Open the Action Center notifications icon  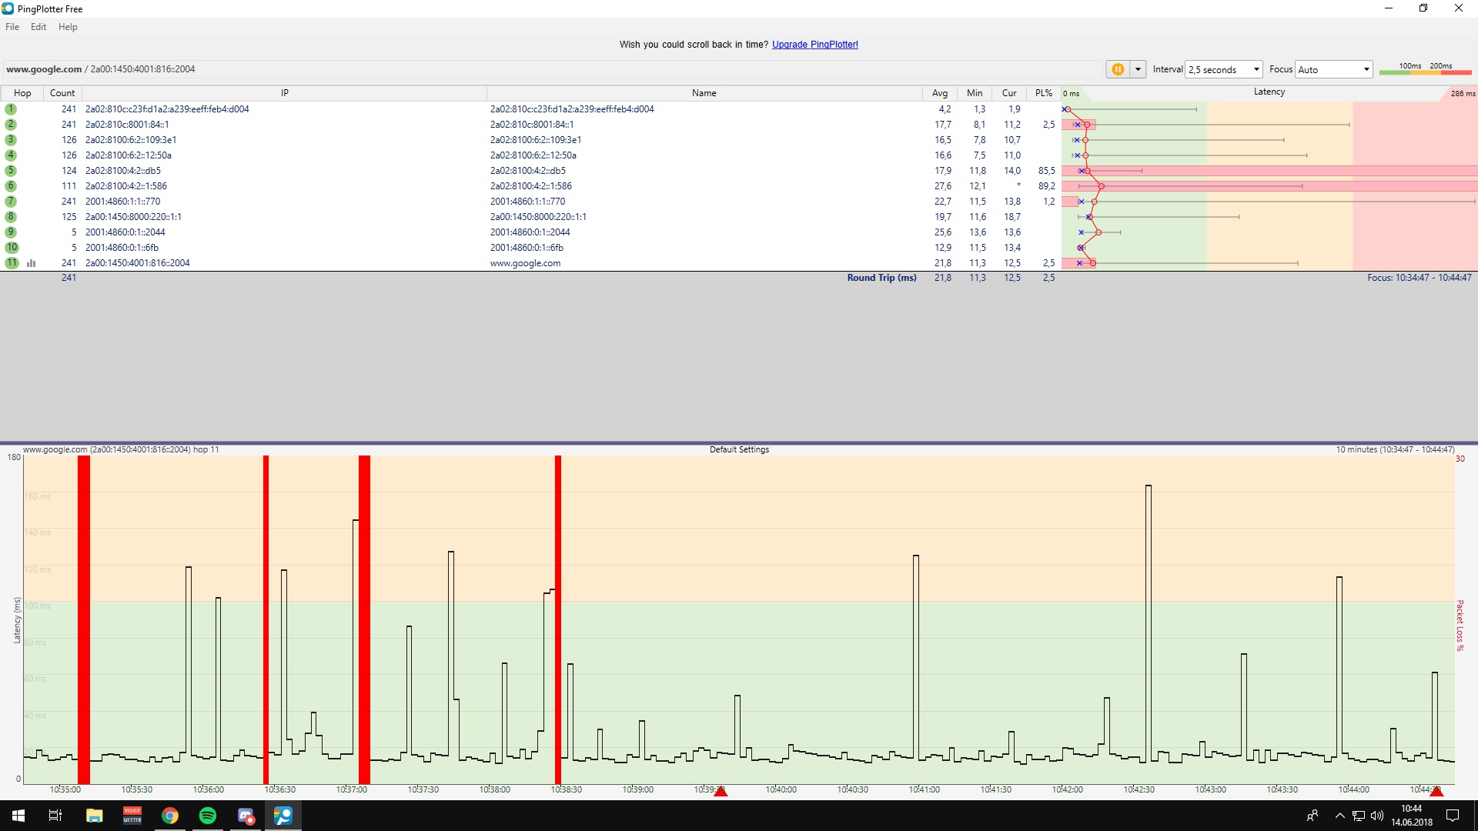tap(1453, 816)
